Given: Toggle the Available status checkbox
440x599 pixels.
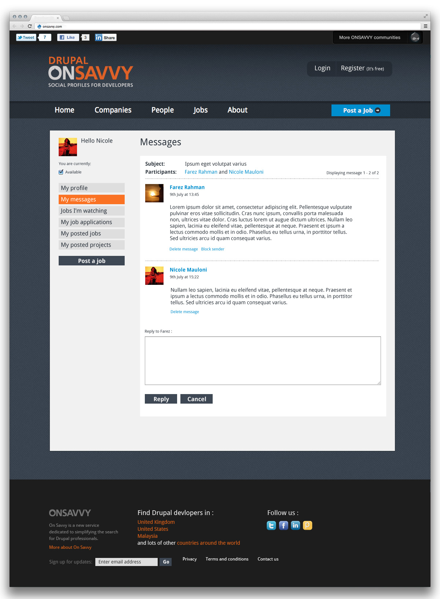Looking at the screenshot, I should 61,172.
